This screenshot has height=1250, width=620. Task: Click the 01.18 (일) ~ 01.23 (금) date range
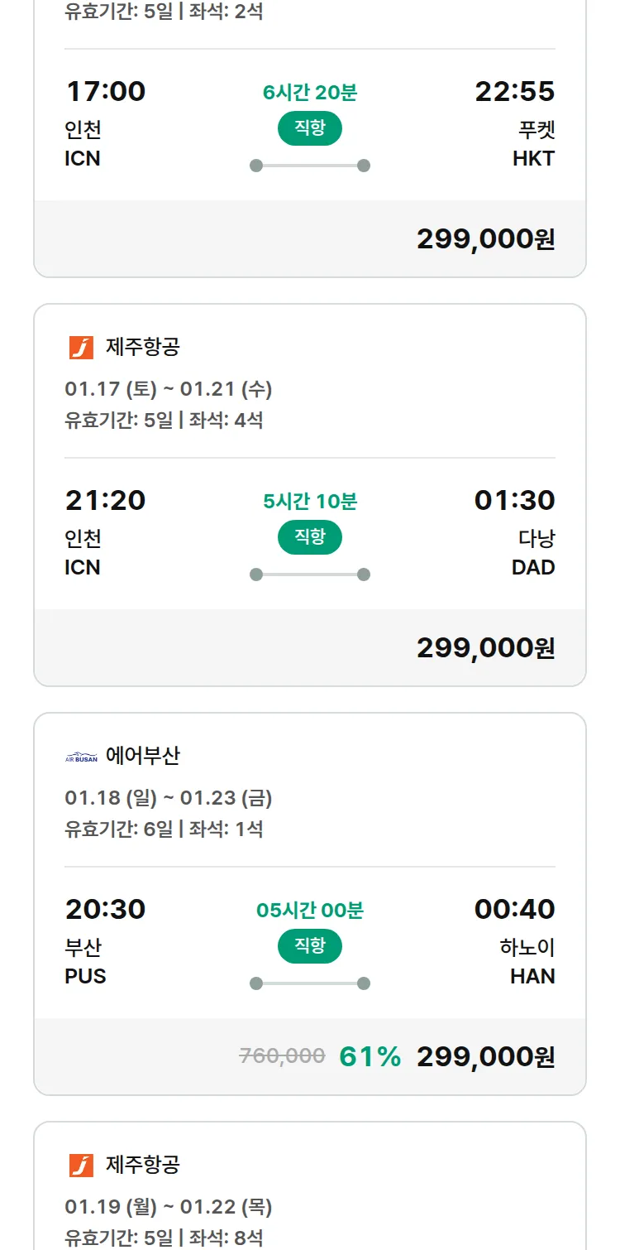(x=169, y=798)
